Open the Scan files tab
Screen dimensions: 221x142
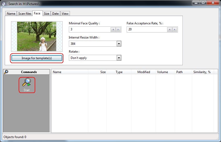coord(25,14)
